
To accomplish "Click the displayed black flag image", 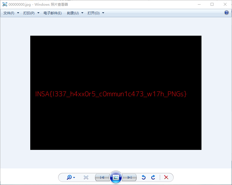I will (x=116, y=93).
